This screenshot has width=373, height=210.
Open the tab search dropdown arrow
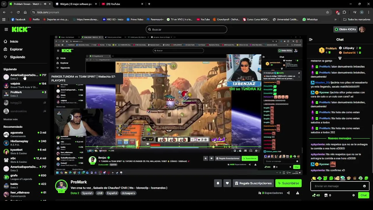coord(3,4)
